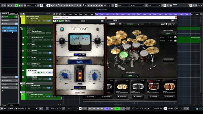Click the OUT gain knob on DF-COMP
The height and width of the screenshot is (114, 203).
[97, 41]
